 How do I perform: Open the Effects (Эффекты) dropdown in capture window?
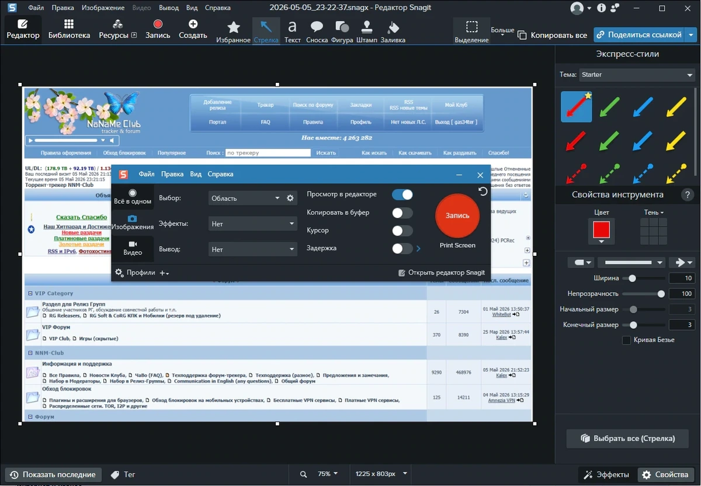253,224
